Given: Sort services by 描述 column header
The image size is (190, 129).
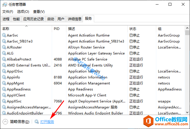Looking at the screenshot, I should pyautogui.click(x=97, y=29).
